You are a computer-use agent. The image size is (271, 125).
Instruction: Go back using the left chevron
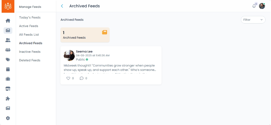coord(62,6)
